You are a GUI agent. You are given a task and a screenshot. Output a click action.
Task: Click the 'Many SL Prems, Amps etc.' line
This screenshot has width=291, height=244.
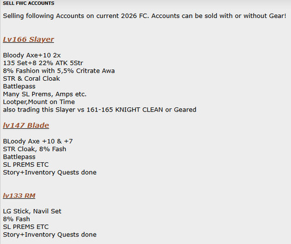pyautogui.click(x=45, y=94)
